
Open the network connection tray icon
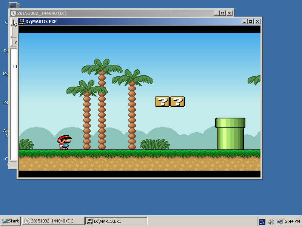(279, 222)
